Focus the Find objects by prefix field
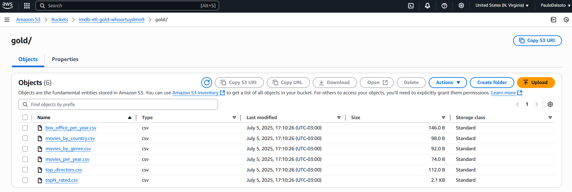This screenshot has width=572, height=192. 118,104
